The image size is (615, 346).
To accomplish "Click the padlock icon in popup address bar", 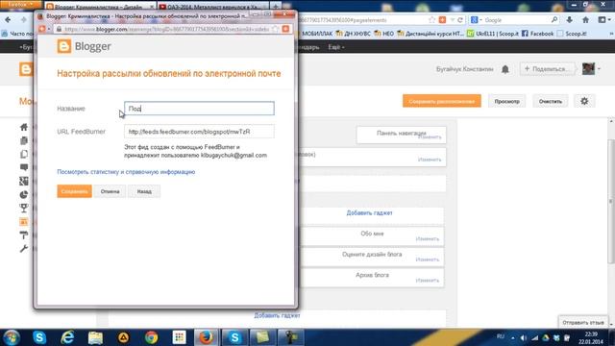I will click(x=60, y=29).
